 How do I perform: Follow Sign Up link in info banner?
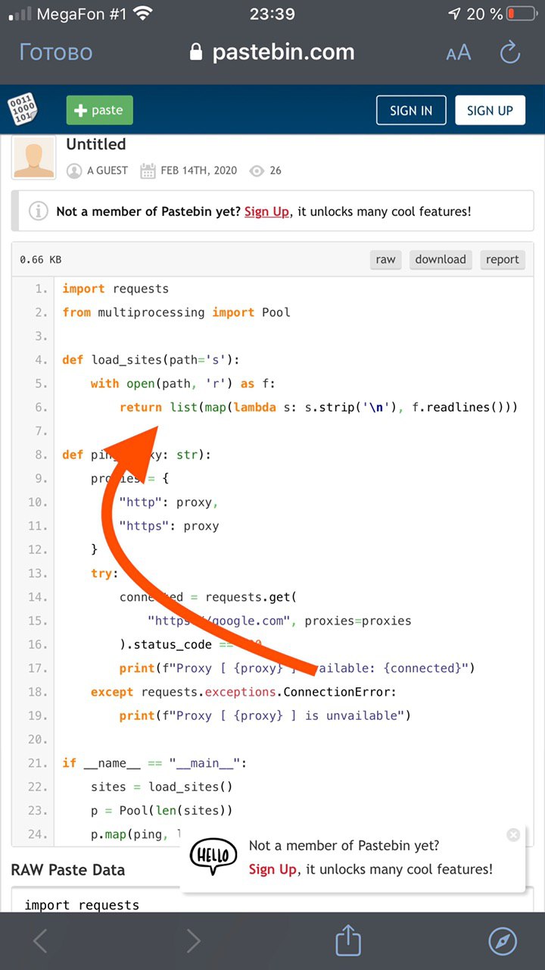(266, 211)
